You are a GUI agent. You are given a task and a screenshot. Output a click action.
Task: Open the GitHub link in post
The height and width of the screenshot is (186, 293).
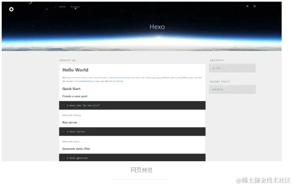point(119,81)
